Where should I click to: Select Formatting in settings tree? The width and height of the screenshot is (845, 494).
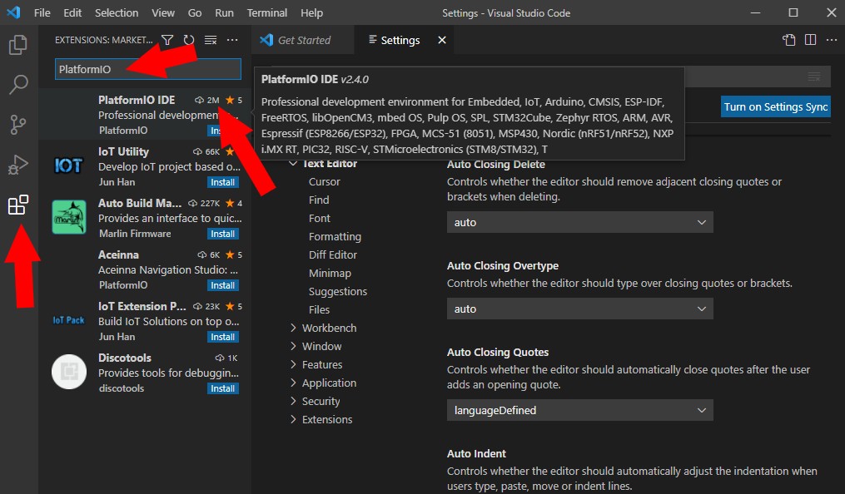[335, 237]
